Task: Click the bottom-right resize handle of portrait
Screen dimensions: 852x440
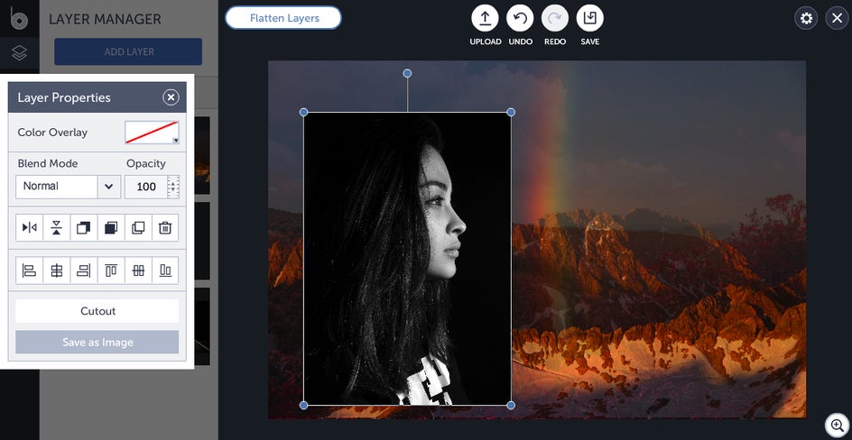Action: [x=511, y=405]
